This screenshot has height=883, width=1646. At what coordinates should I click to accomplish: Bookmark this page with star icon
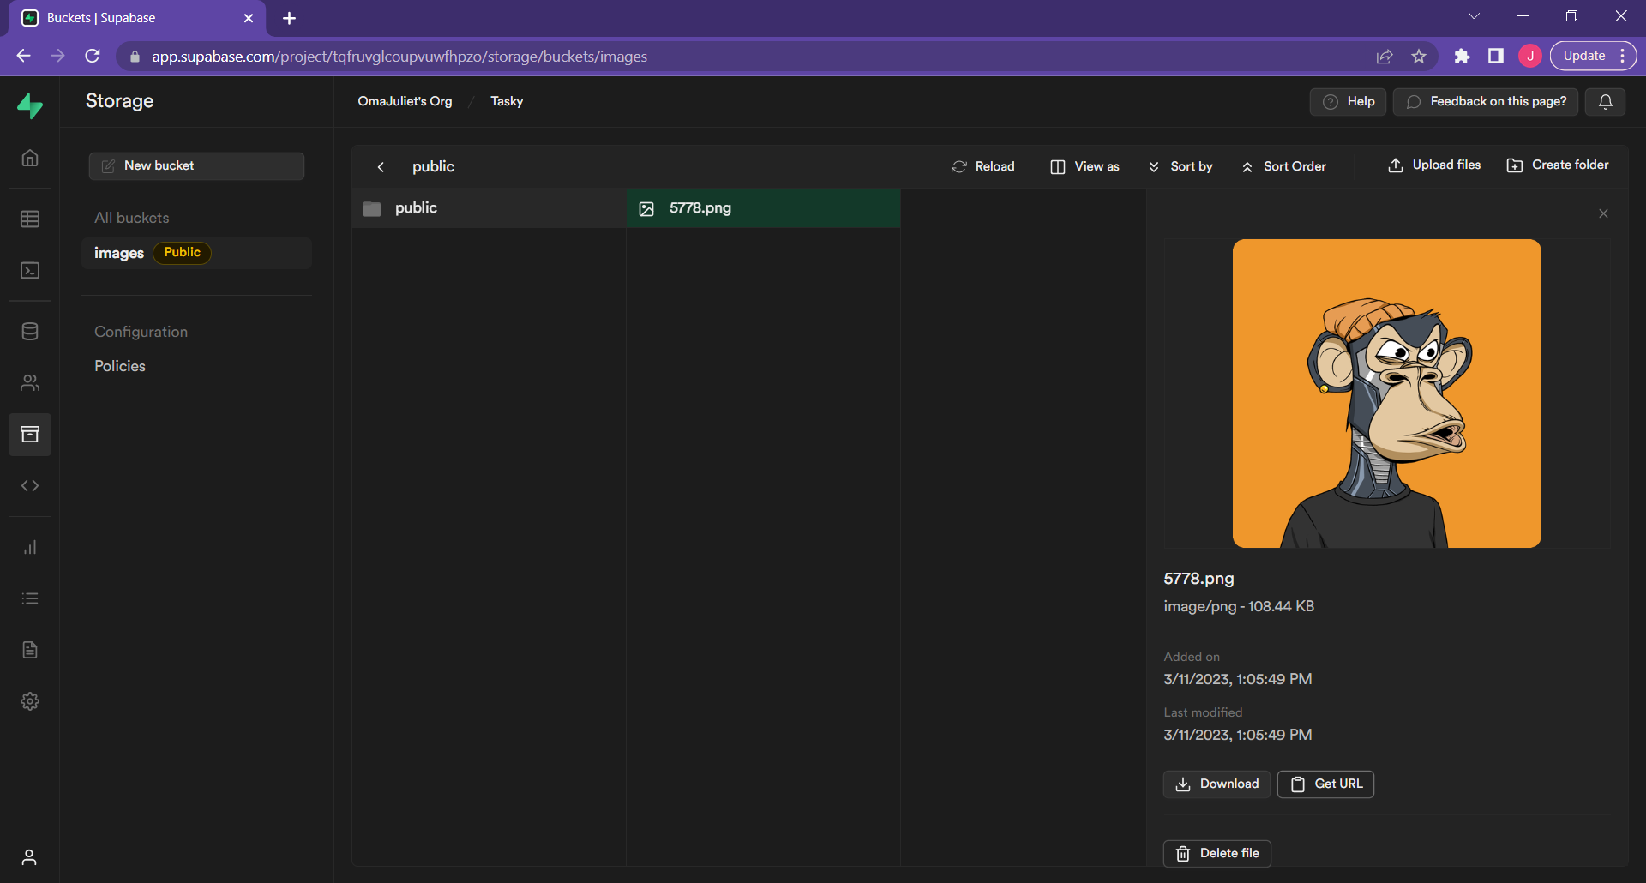point(1419,57)
